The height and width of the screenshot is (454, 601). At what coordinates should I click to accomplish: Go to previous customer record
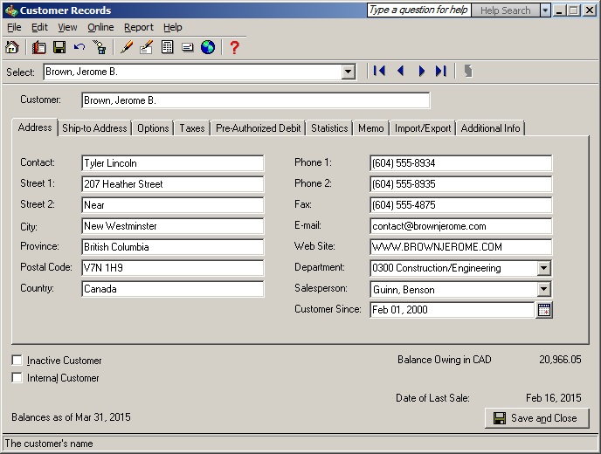pyautogui.click(x=401, y=71)
